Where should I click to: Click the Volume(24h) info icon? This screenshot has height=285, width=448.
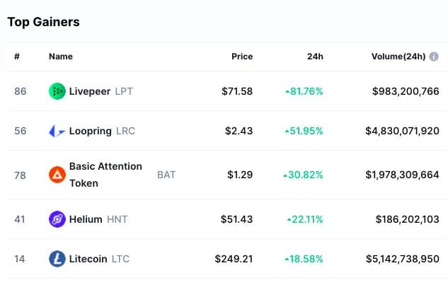pyautogui.click(x=434, y=57)
